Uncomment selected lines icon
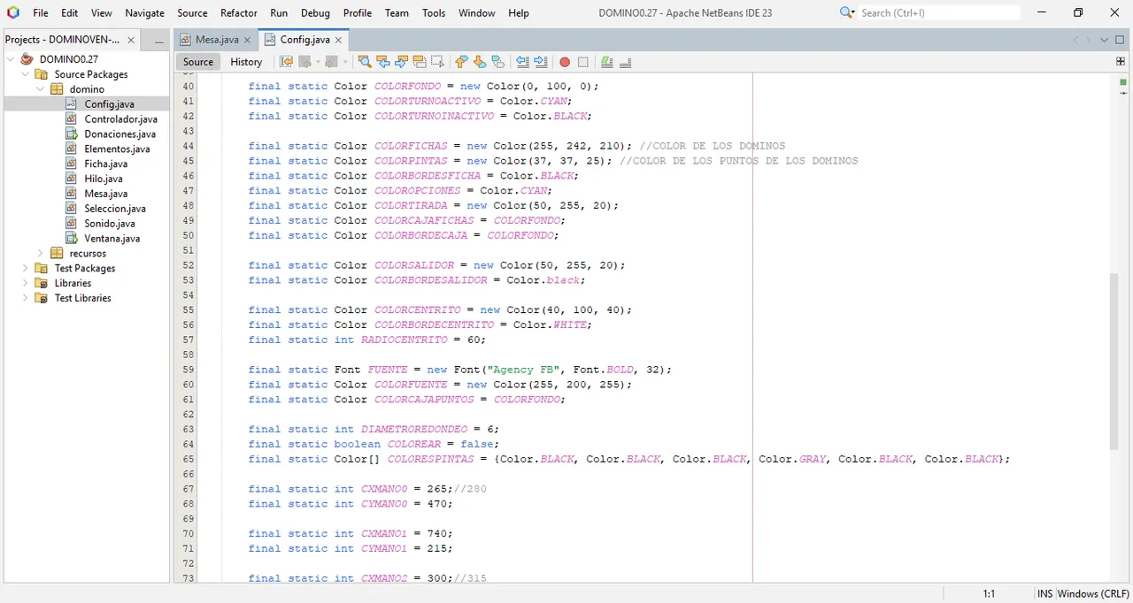Viewport: 1133px width, 603px height. pyautogui.click(x=626, y=62)
